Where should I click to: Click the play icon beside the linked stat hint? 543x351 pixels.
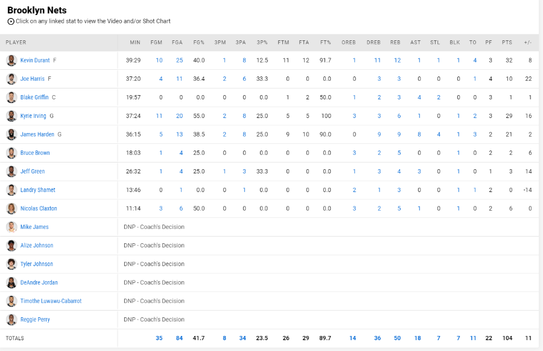coord(11,22)
